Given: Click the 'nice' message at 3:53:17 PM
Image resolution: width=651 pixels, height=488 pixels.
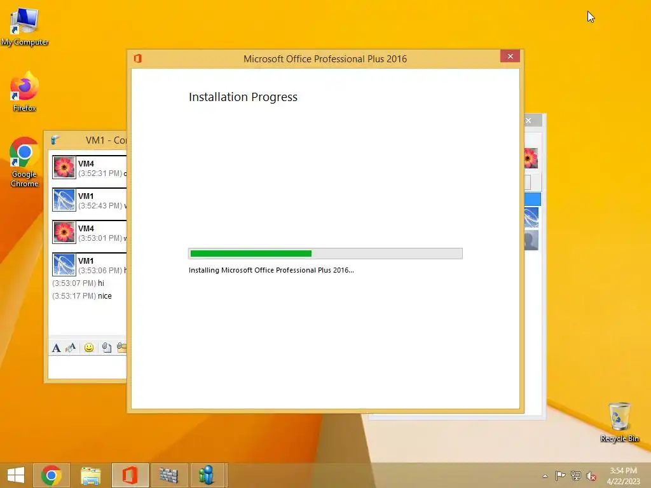Looking at the screenshot, I should [x=105, y=296].
